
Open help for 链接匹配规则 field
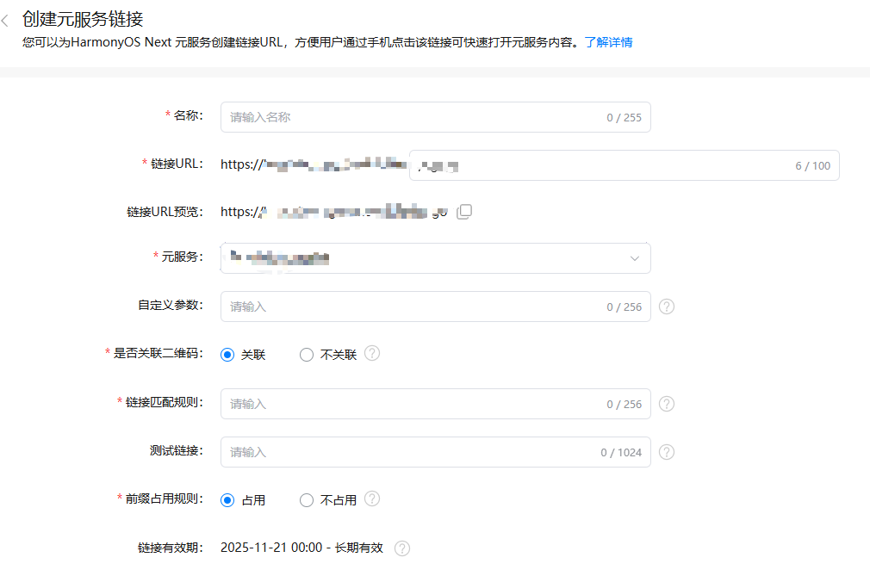pyautogui.click(x=666, y=403)
